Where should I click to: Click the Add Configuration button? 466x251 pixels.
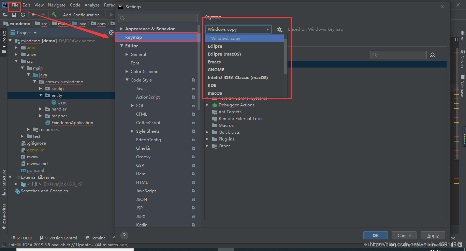(x=83, y=15)
